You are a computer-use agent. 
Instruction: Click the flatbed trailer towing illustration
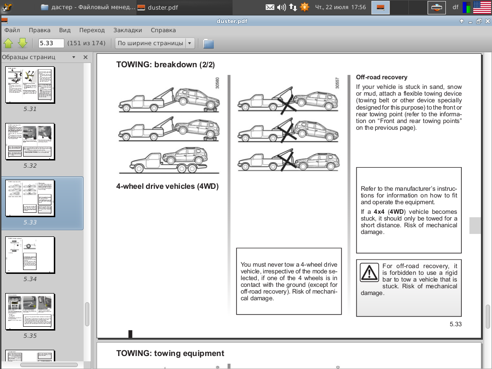pos(169,160)
